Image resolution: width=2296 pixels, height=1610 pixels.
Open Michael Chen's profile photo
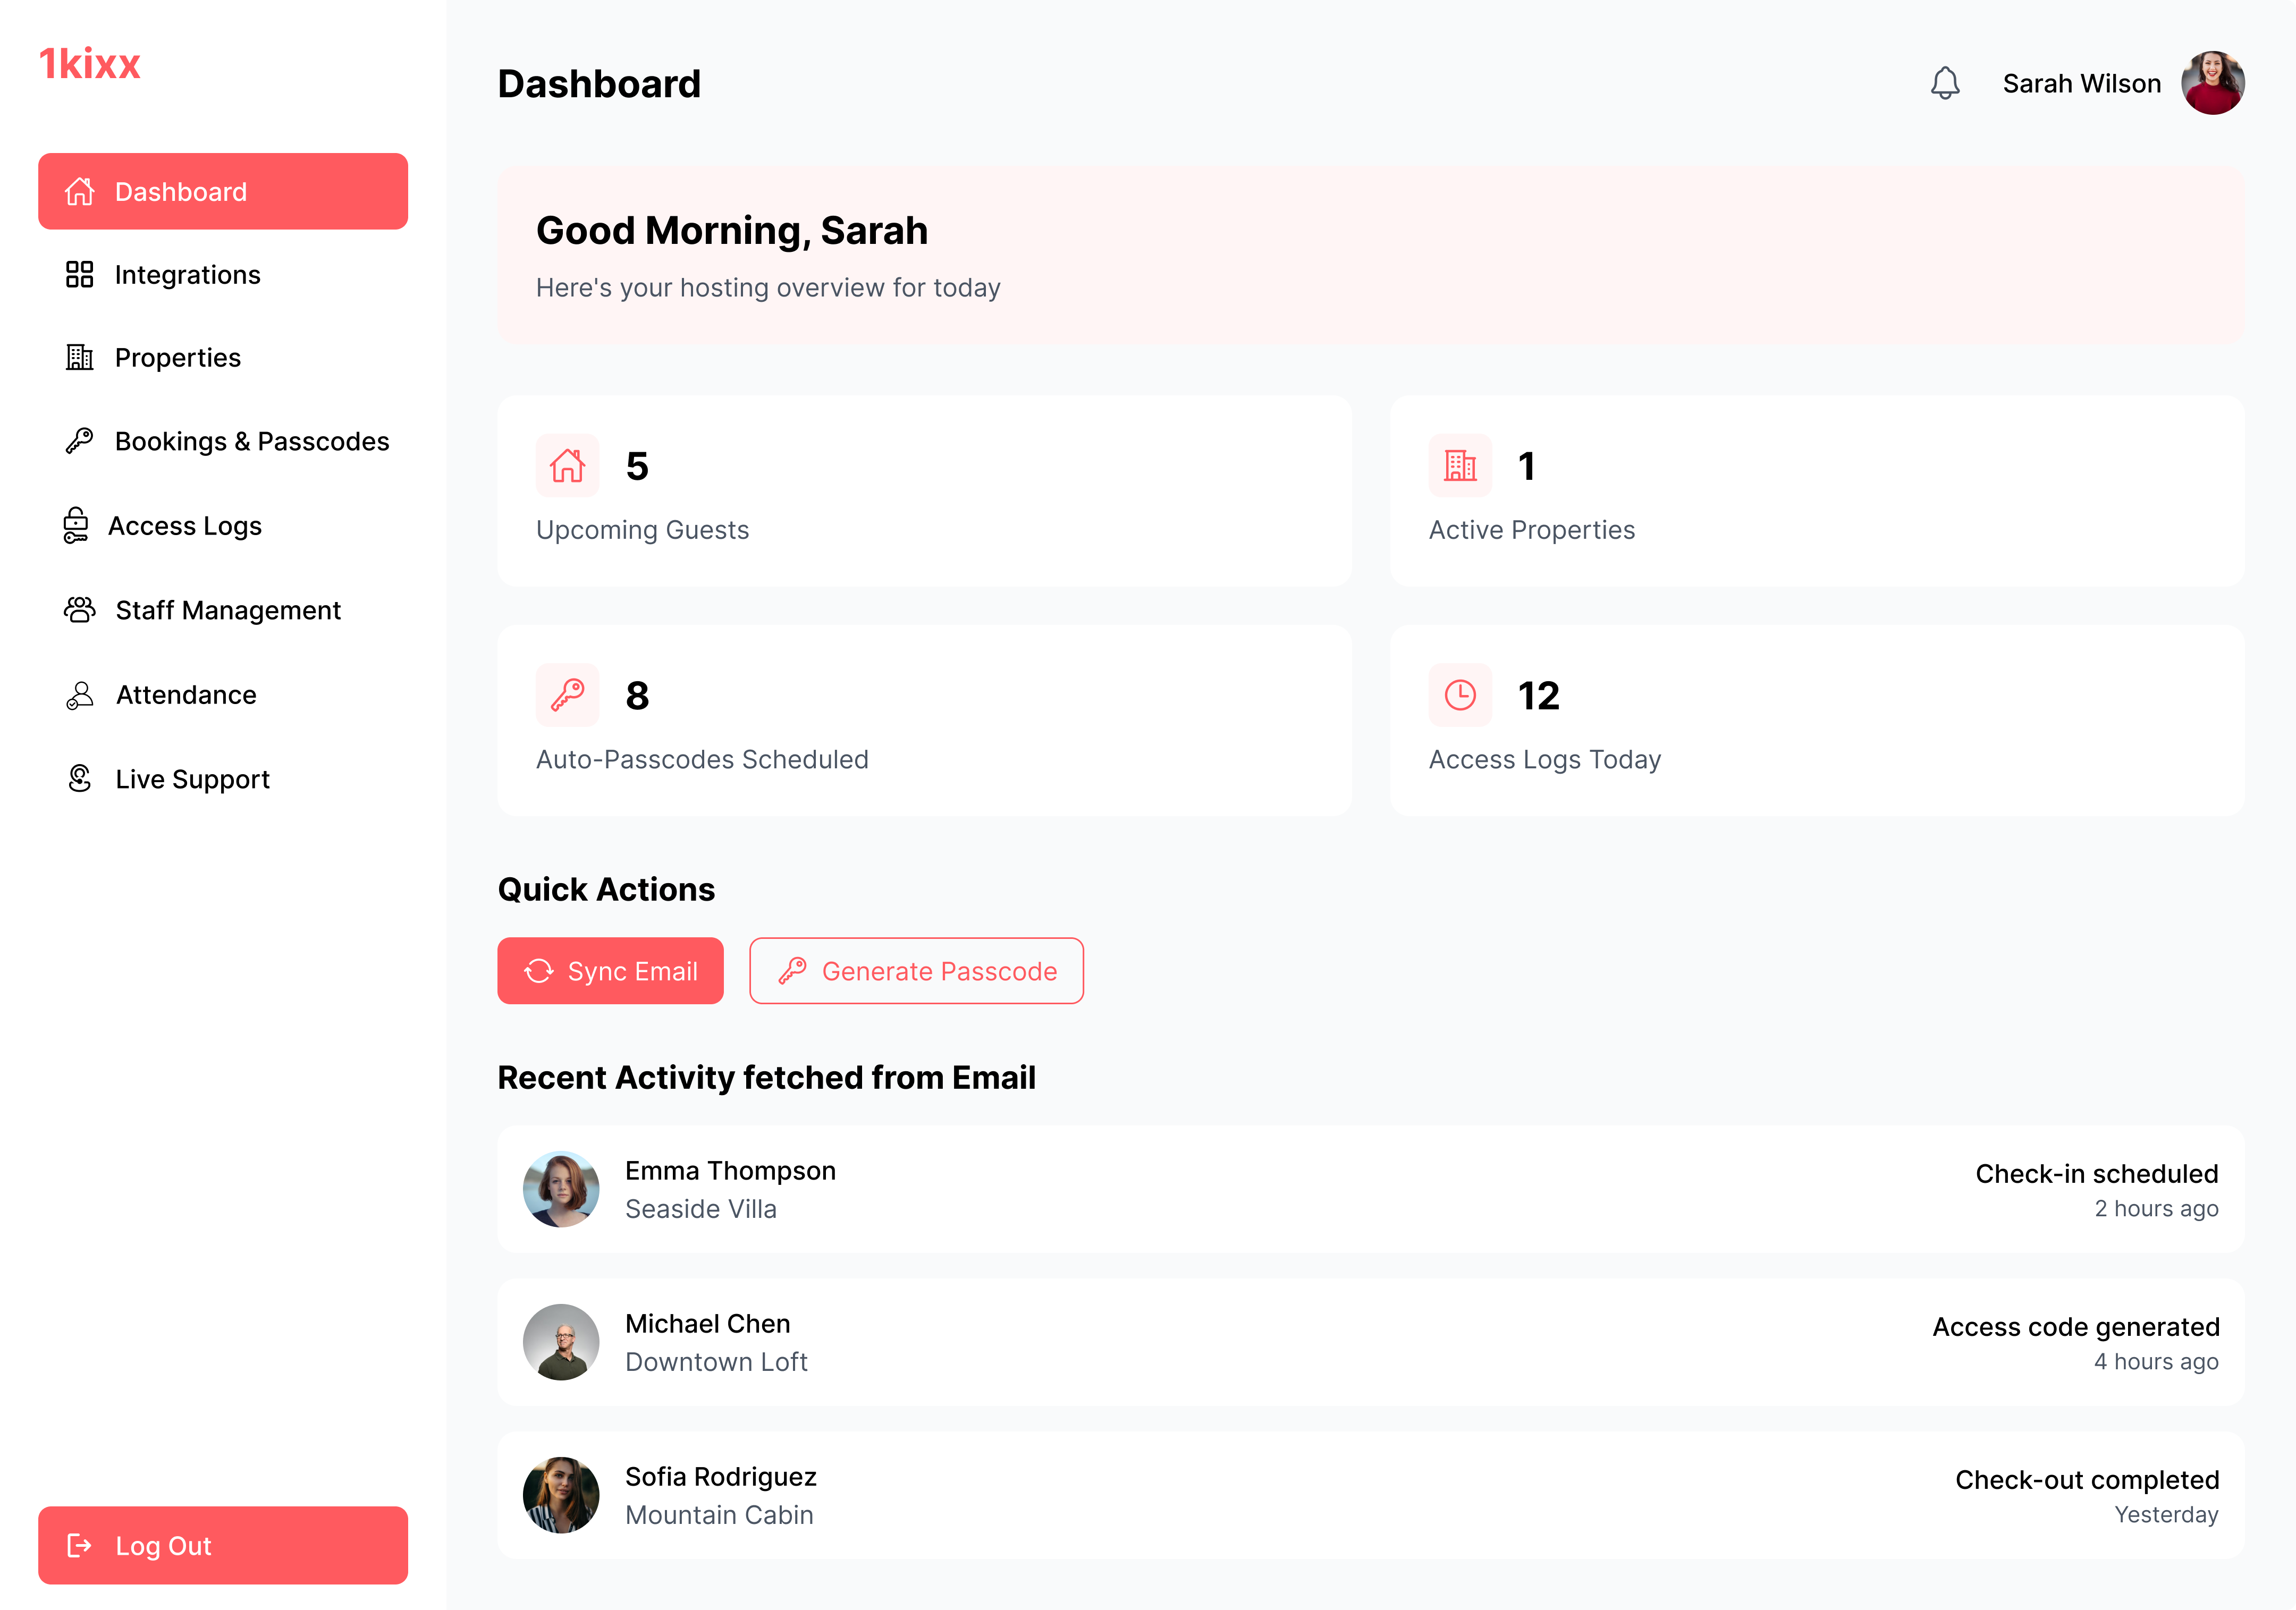(561, 1342)
